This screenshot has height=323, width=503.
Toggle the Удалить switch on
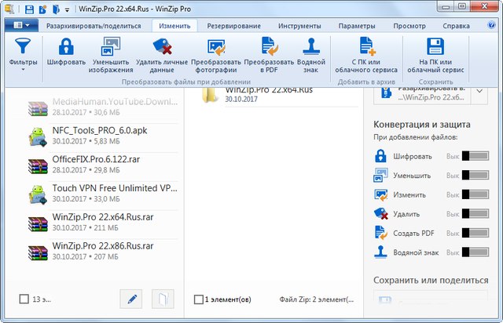(475, 213)
